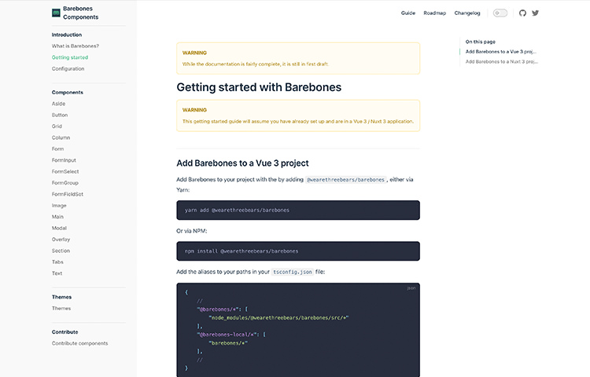Open the Image component page
The image size is (590, 377).
tap(59, 206)
